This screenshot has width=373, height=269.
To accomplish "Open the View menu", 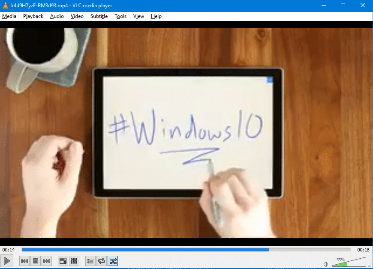I will [138, 16].
